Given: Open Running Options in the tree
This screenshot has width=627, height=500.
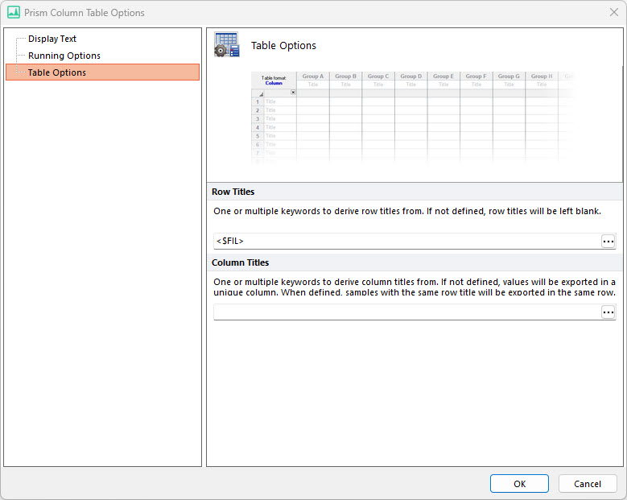Looking at the screenshot, I should tap(64, 56).
